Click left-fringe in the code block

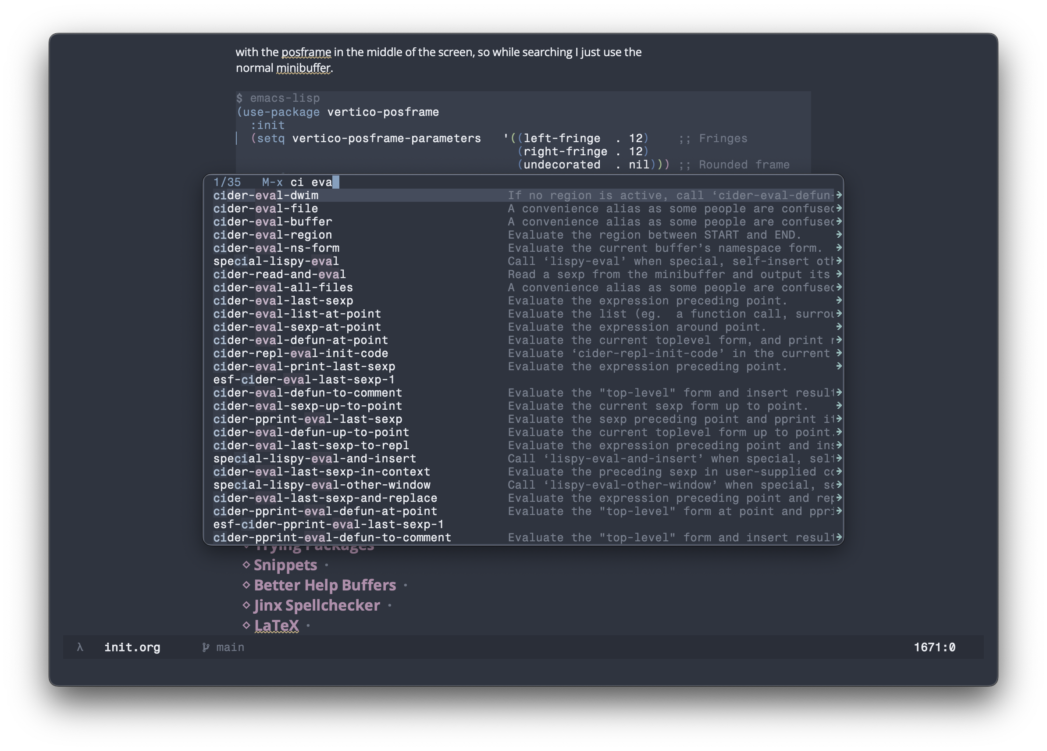click(x=561, y=138)
